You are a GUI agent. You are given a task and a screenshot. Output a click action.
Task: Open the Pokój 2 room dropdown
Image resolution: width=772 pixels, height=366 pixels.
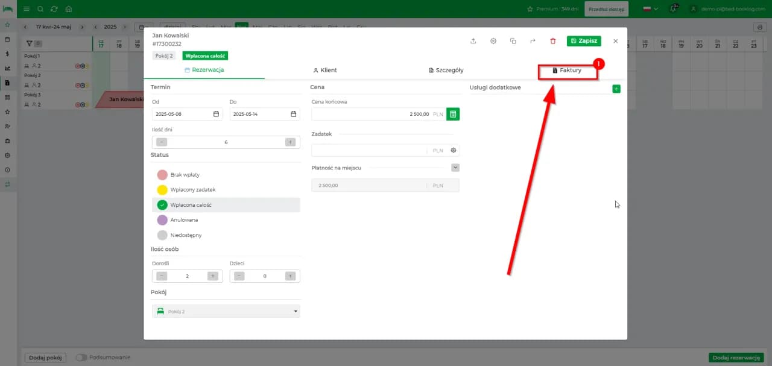(x=226, y=311)
